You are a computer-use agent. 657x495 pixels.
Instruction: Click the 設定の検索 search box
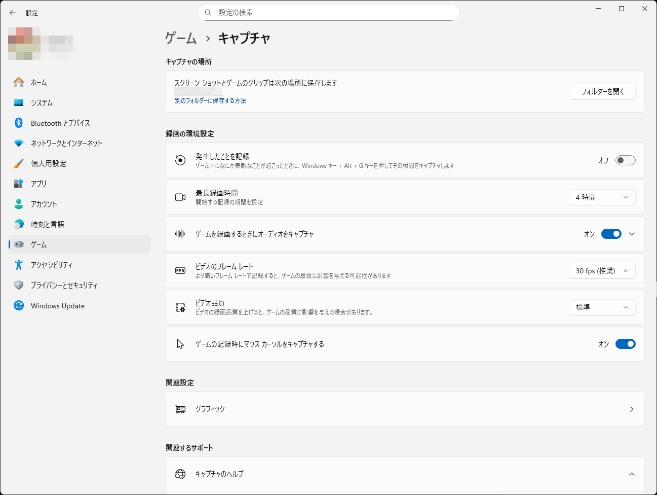point(328,12)
